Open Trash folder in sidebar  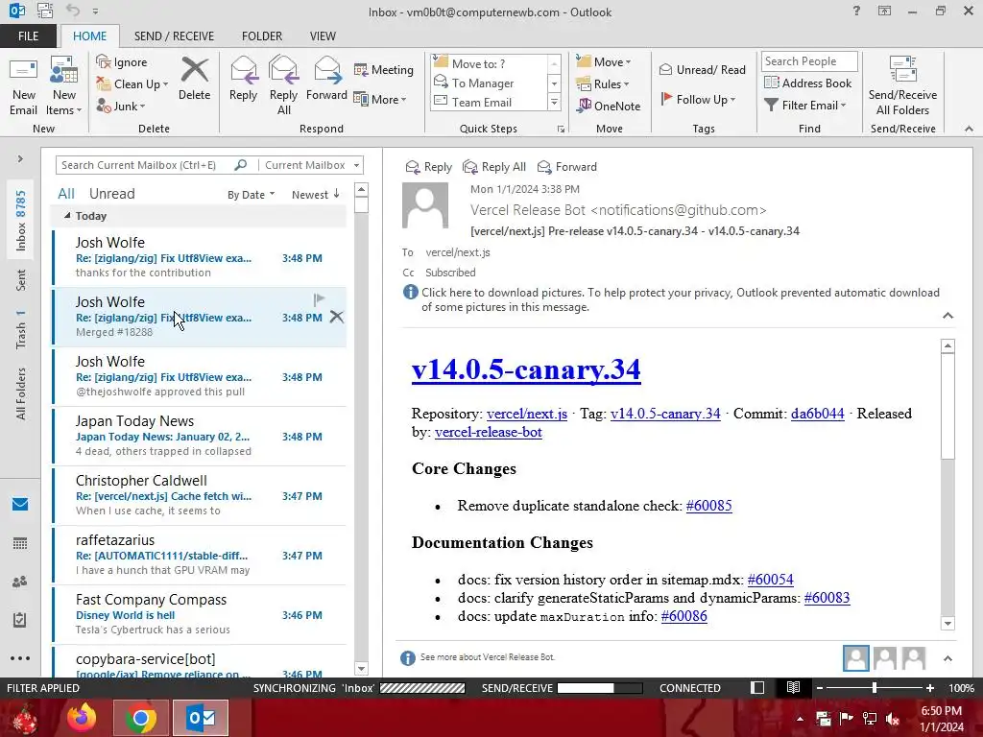point(21,330)
